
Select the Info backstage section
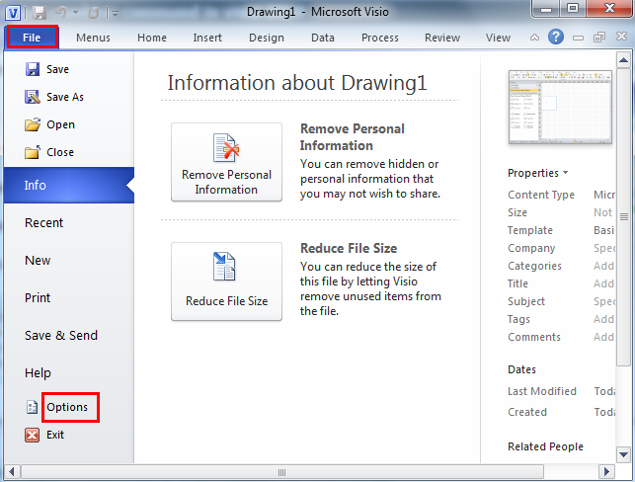69,185
